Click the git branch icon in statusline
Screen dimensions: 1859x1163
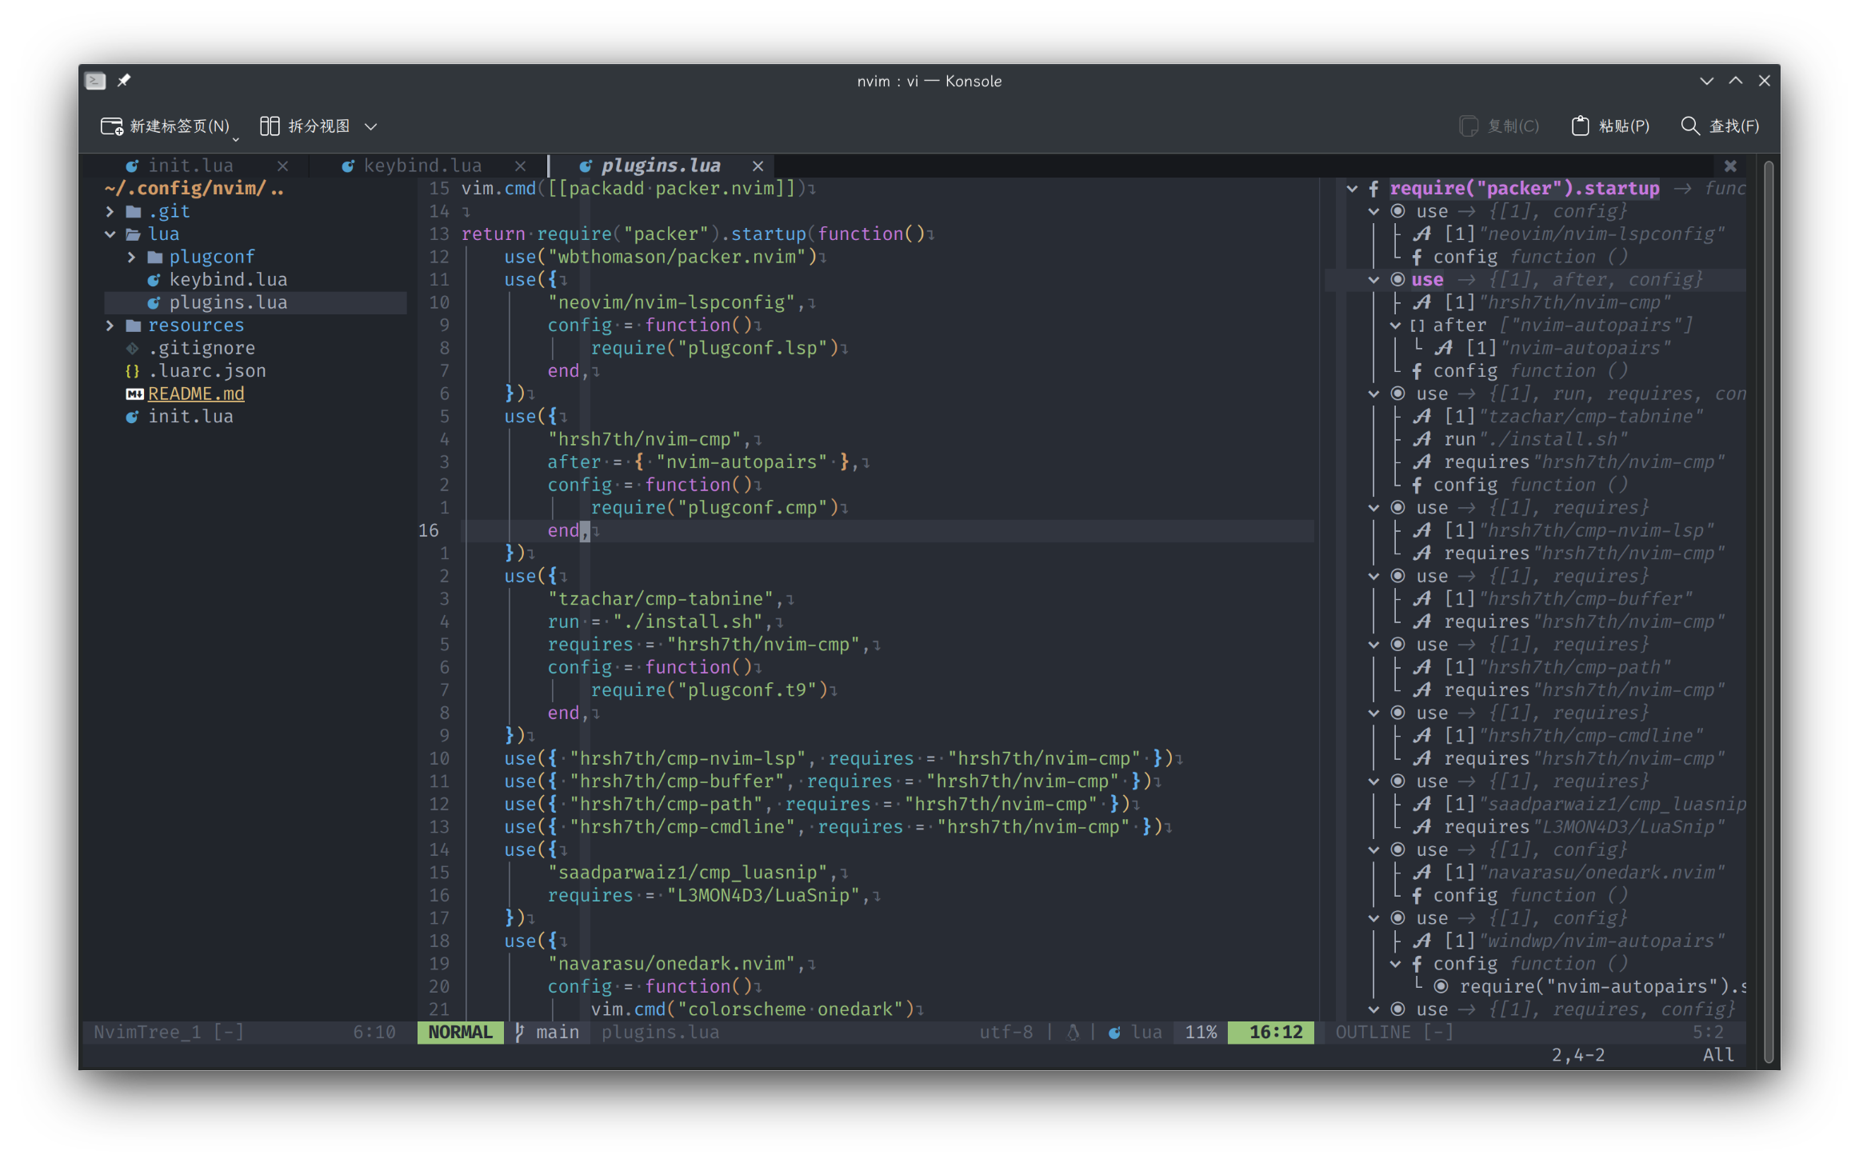pyautogui.click(x=520, y=1032)
